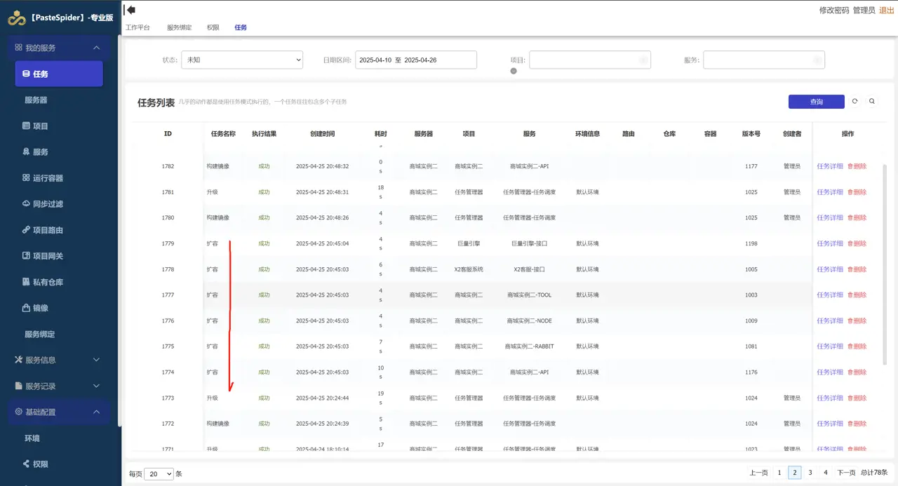This screenshot has width=898, height=486.
Task: Go to page 4 in pagination
Action: pos(826,473)
